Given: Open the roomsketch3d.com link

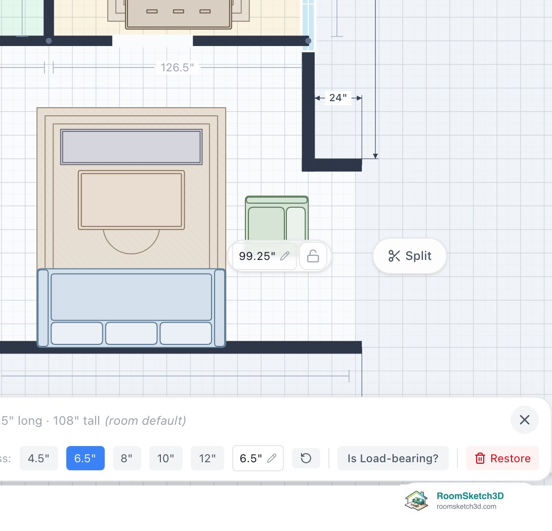Looking at the screenshot, I should tap(466, 506).
